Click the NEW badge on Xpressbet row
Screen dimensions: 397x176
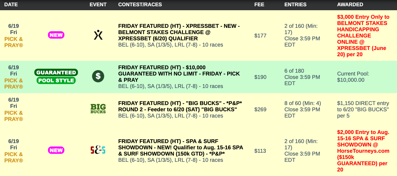point(56,35)
